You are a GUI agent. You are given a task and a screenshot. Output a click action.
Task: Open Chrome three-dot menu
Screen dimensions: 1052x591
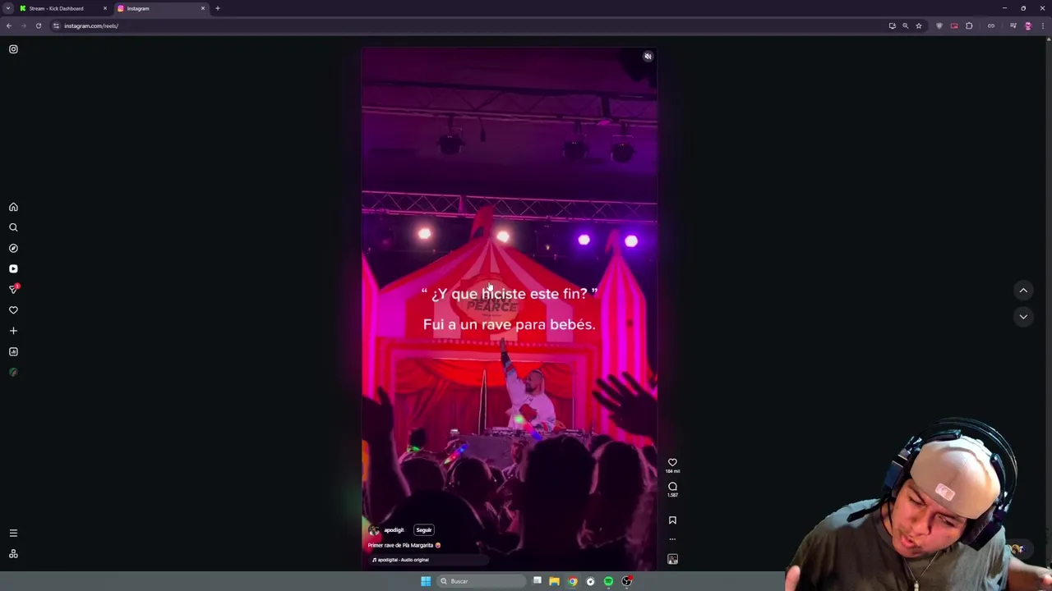pyautogui.click(x=1043, y=25)
